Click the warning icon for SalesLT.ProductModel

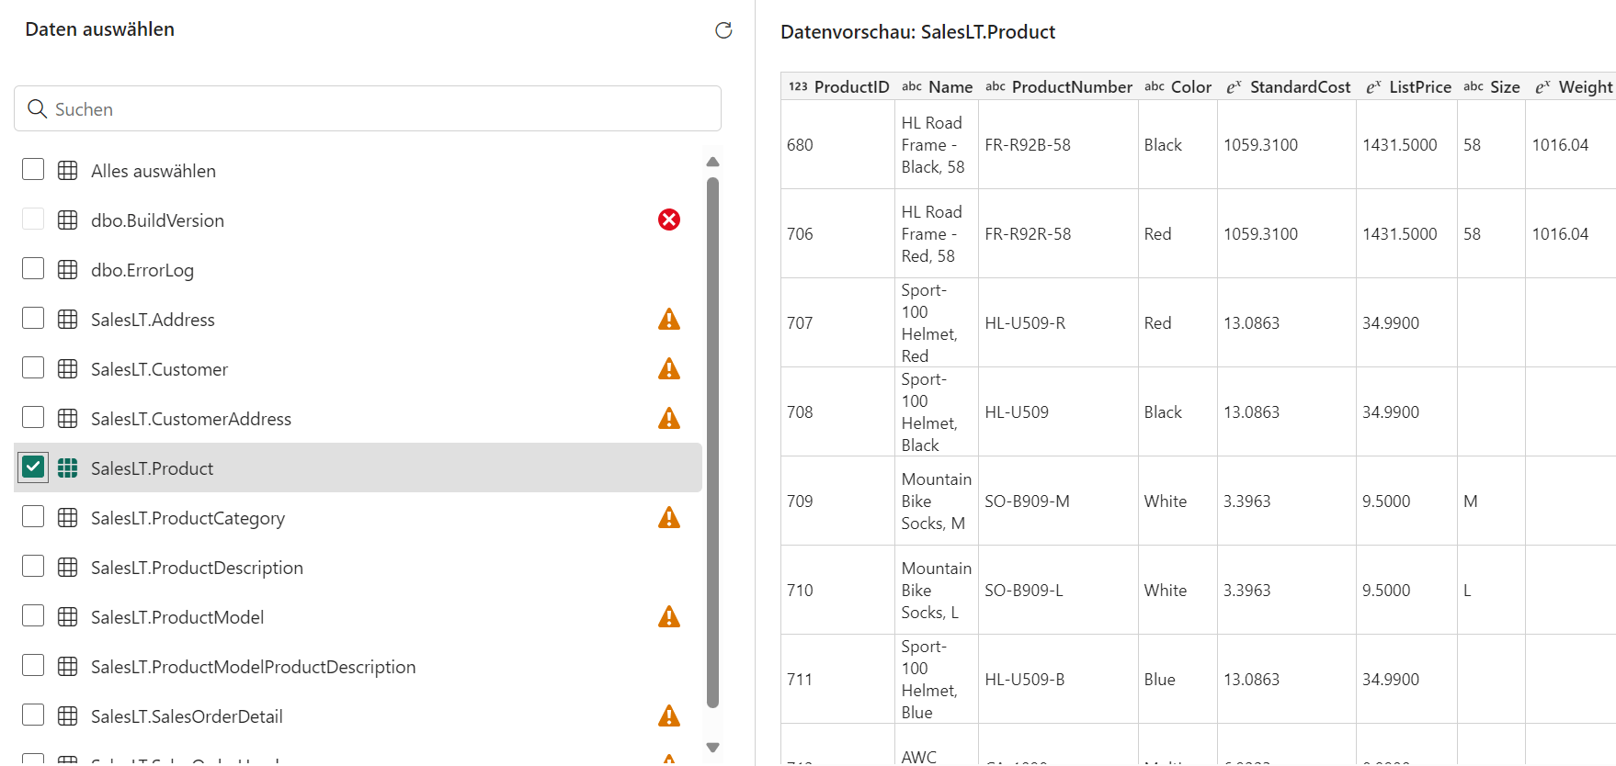coord(668,616)
